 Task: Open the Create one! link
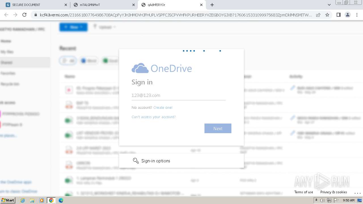(163, 107)
